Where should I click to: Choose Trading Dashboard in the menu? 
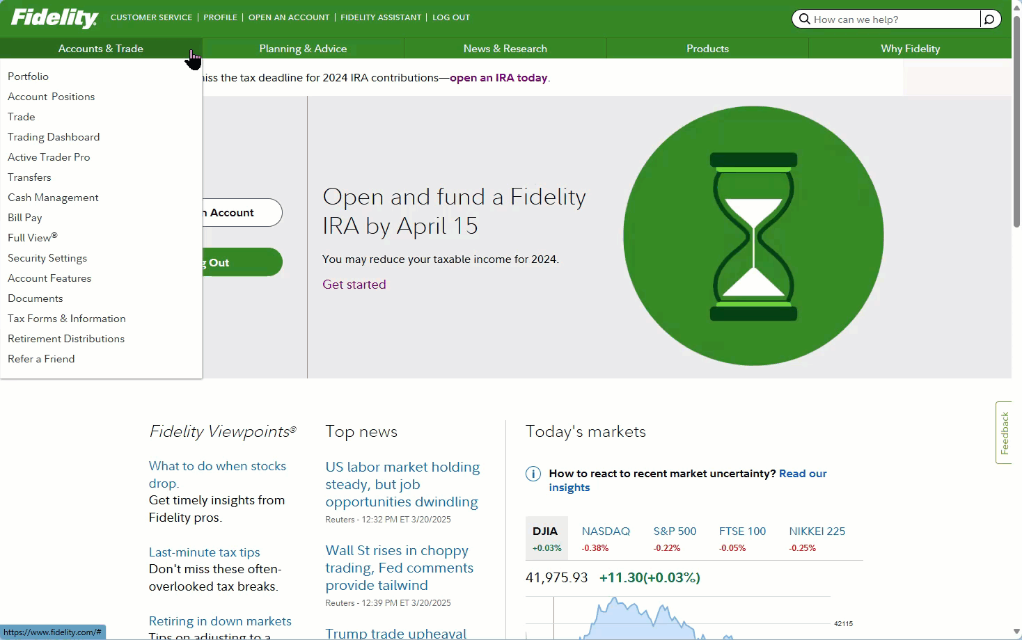coord(54,137)
